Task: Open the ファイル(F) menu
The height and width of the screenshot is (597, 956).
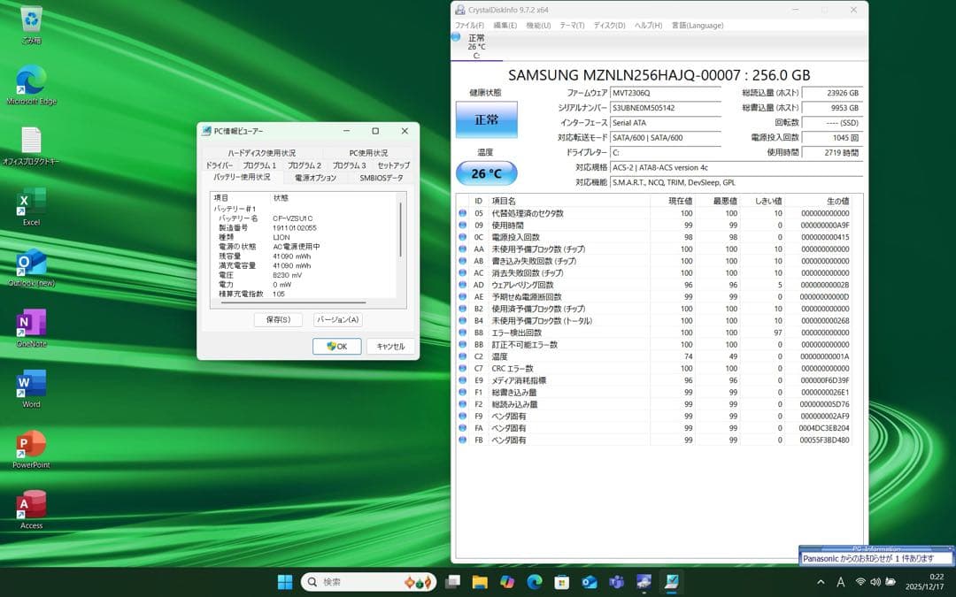Action: click(469, 25)
